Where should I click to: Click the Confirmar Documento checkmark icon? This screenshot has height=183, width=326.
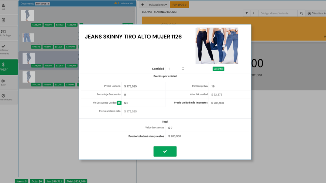tap(3, 46)
